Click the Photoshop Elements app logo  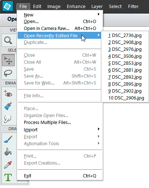point(8,6)
